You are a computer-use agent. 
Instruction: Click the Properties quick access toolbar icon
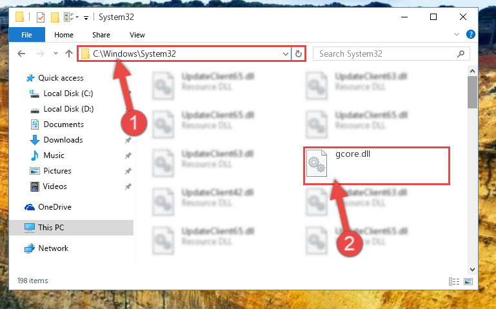click(41, 17)
